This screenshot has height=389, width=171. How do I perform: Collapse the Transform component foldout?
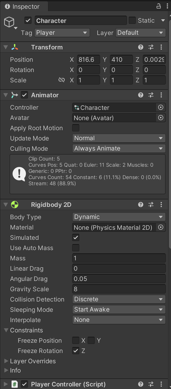click(6, 47)
